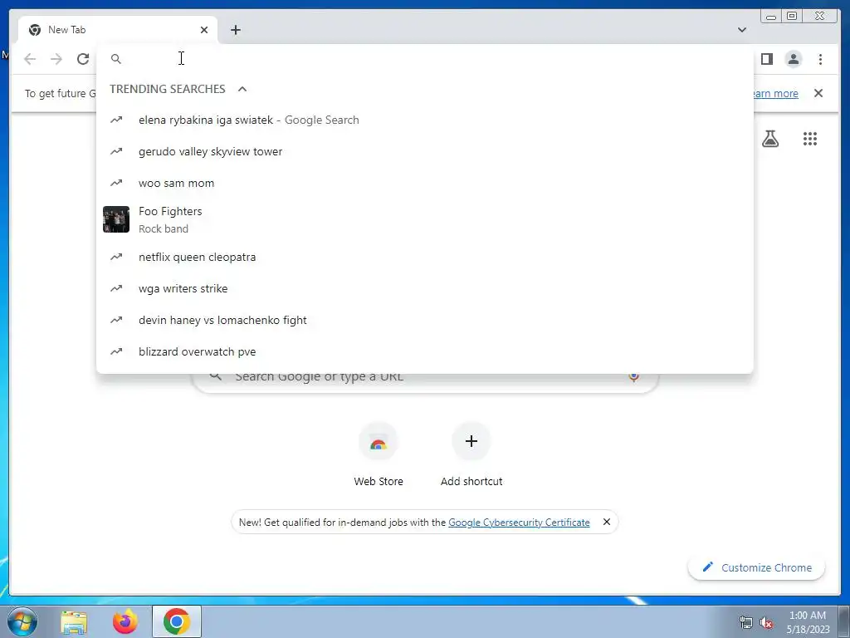Screen dimensions: 850x638
Task: Click the muted volume tray icon
Action: point(766,623)
